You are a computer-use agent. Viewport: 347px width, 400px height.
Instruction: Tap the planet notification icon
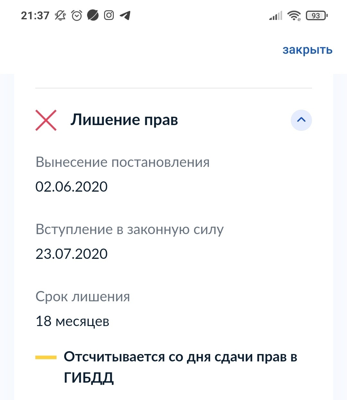point(93,15)
